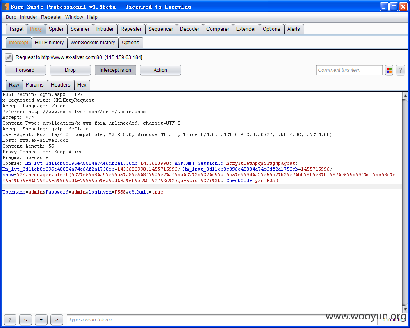The height and width of the screenshot is (328, 410).
Task: Click the Content-Type header line
Action: click(91, 123)
